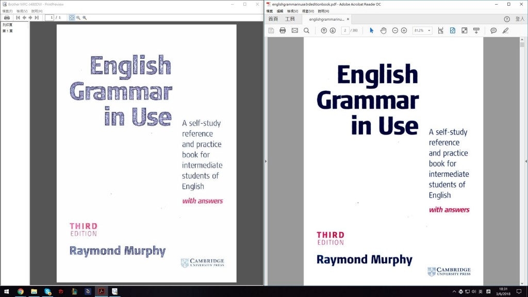Image resolution: width=528 pixels, height=297 pixels.
Task: Open Chrome from the taskbar
Action: (x=21, y=292)
